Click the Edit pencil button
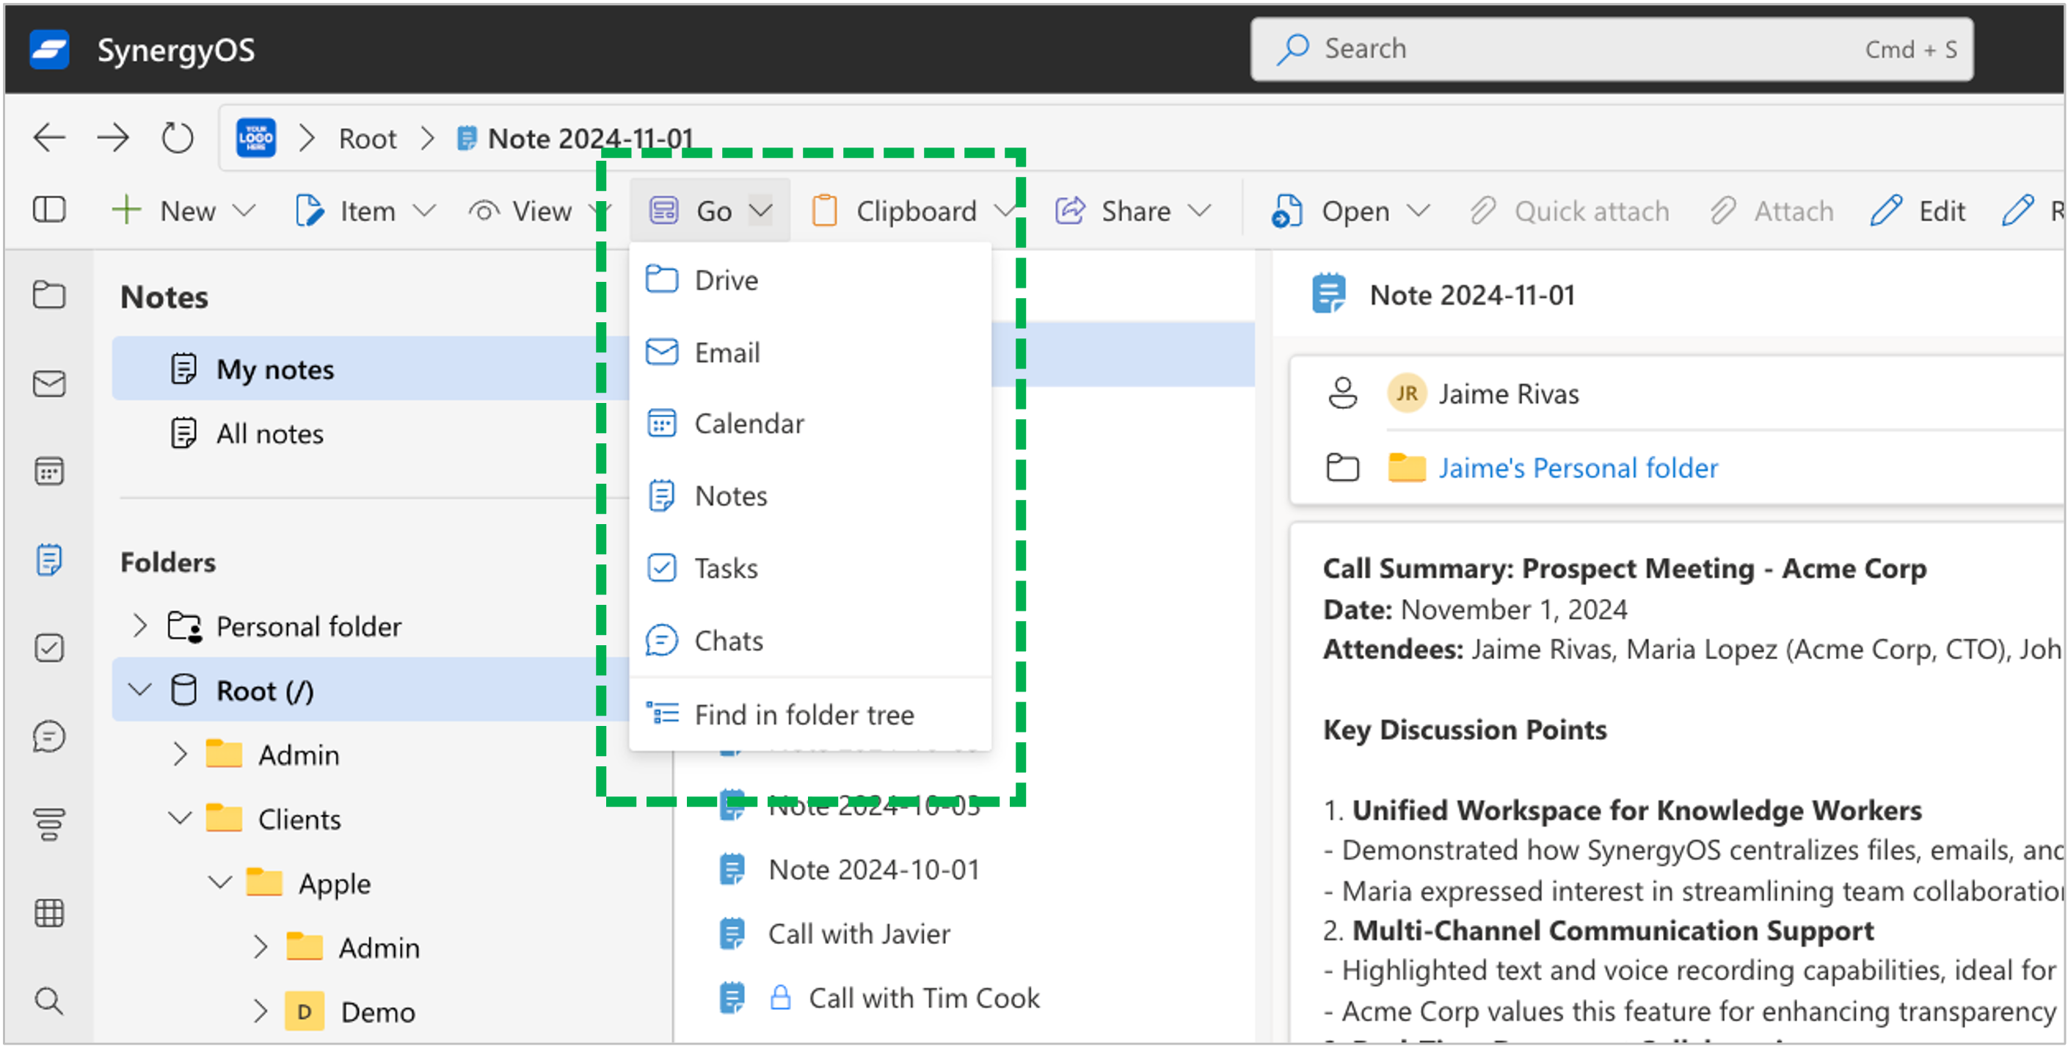The image size is (2068, 1046). click(x=1917, y=211)
